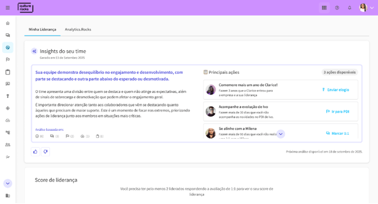Open the org chart sidebar icon
Screen dimensions: 378x204
[8, 132]
